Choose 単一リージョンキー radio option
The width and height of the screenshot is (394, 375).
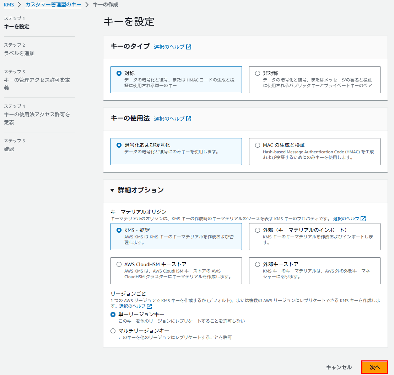point(113,315)
